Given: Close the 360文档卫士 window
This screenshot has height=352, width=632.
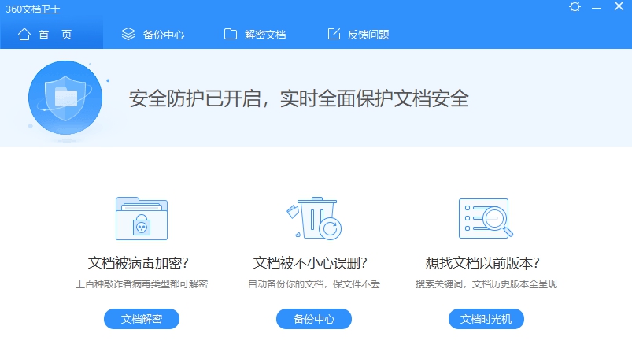Looking at the screenshot, I should pos(619,6).
